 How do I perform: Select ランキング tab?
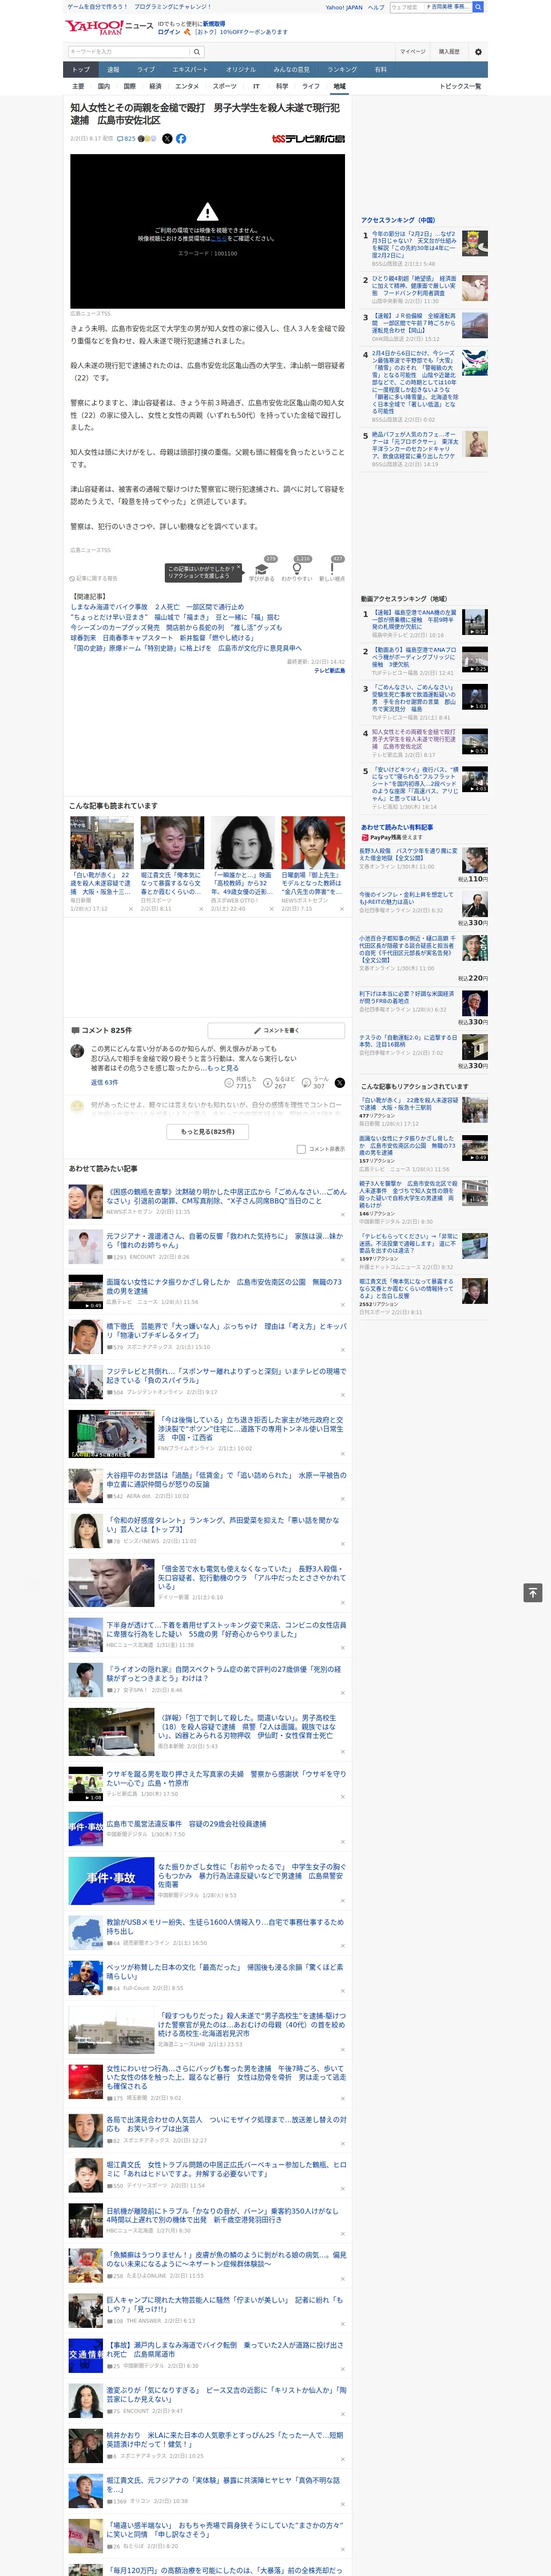(x=342, y=69)
